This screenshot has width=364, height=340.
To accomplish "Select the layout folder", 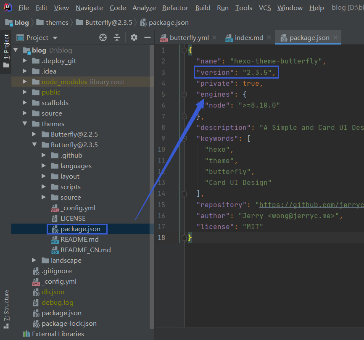I will pyautogui.click(x=70, y=177).
